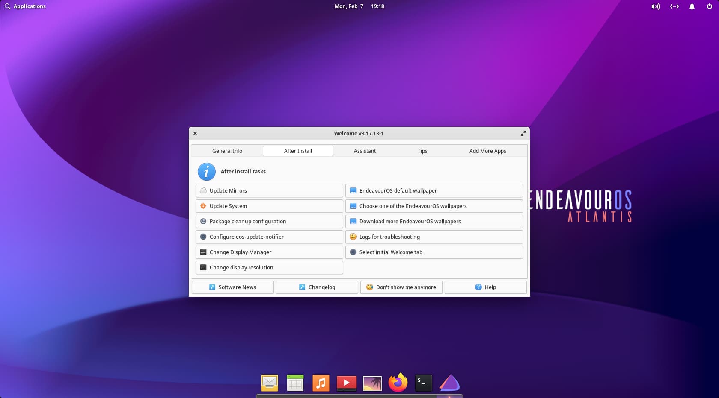Go to the Add More Apps tab
719x398 pixels.
click(x=487, y=151)
